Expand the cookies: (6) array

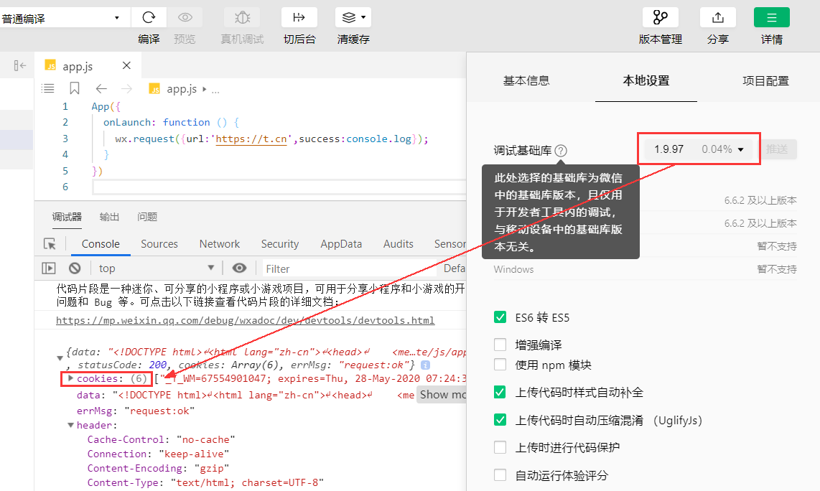pyautogui.click(x=70, y=378)
